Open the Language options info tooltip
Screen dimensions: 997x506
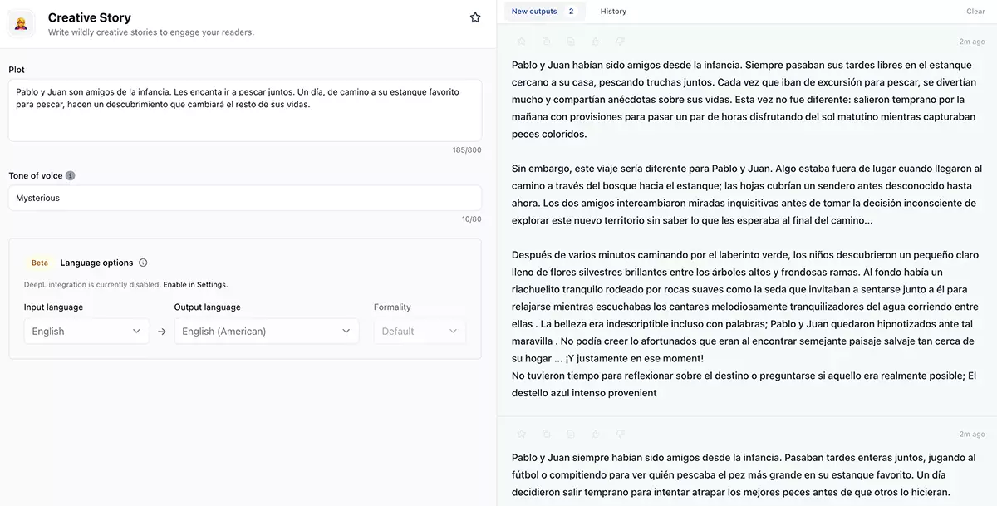(143, 263)
